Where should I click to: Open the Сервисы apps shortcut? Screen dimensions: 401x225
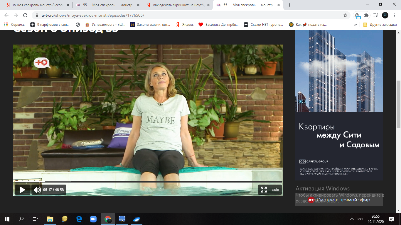click(15, 25)
